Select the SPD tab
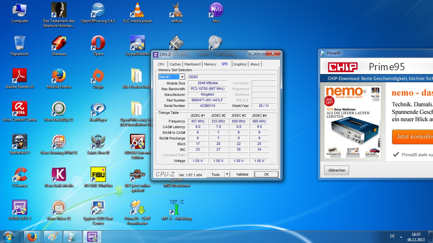 click(224, 64)
